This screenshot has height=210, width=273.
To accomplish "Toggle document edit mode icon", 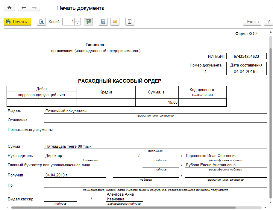I will pos(88,22).
